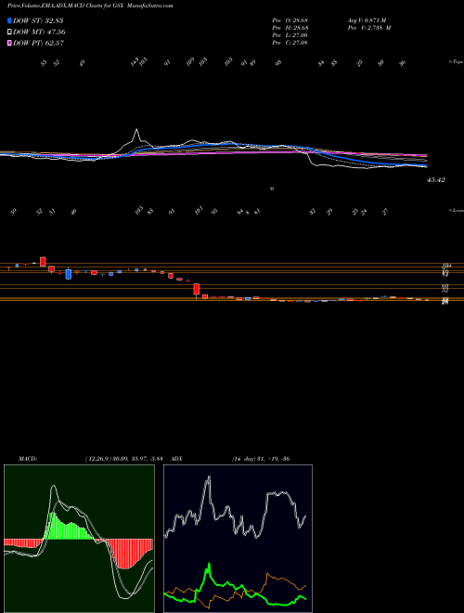
Task: Click the 'Pre O: 28.68' value
Action: click(290, 20)
